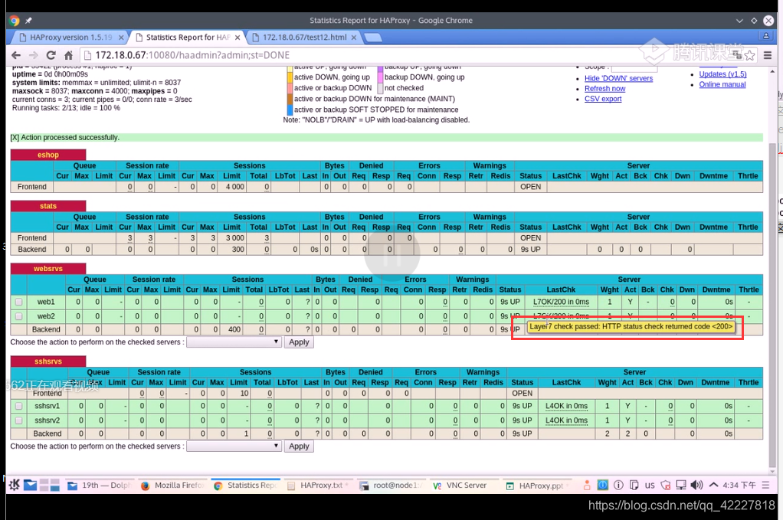Click the websrvs proxy header
Image resolution: width=783 pixels, height=520 pixels.
point(48,269)
